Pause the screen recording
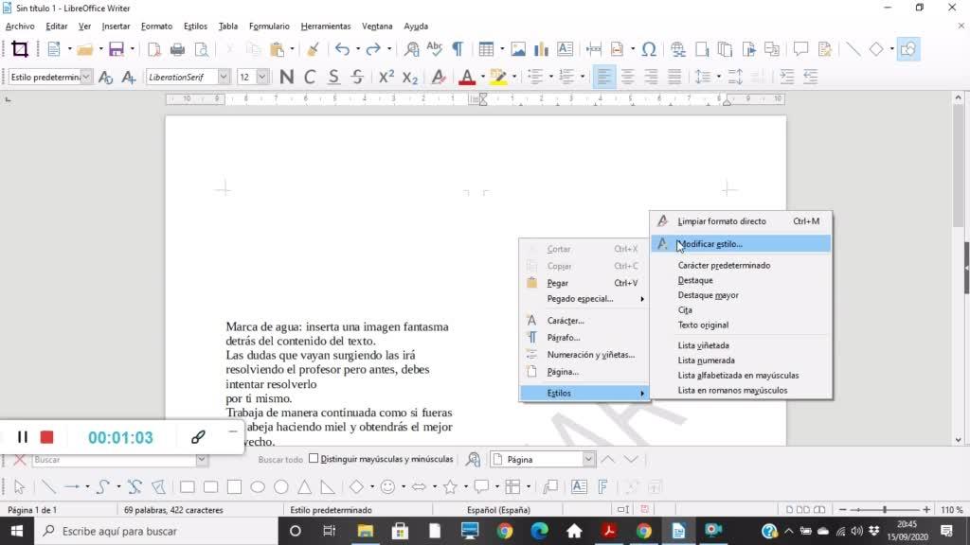970x545 pixels. [x=23, y=437]
